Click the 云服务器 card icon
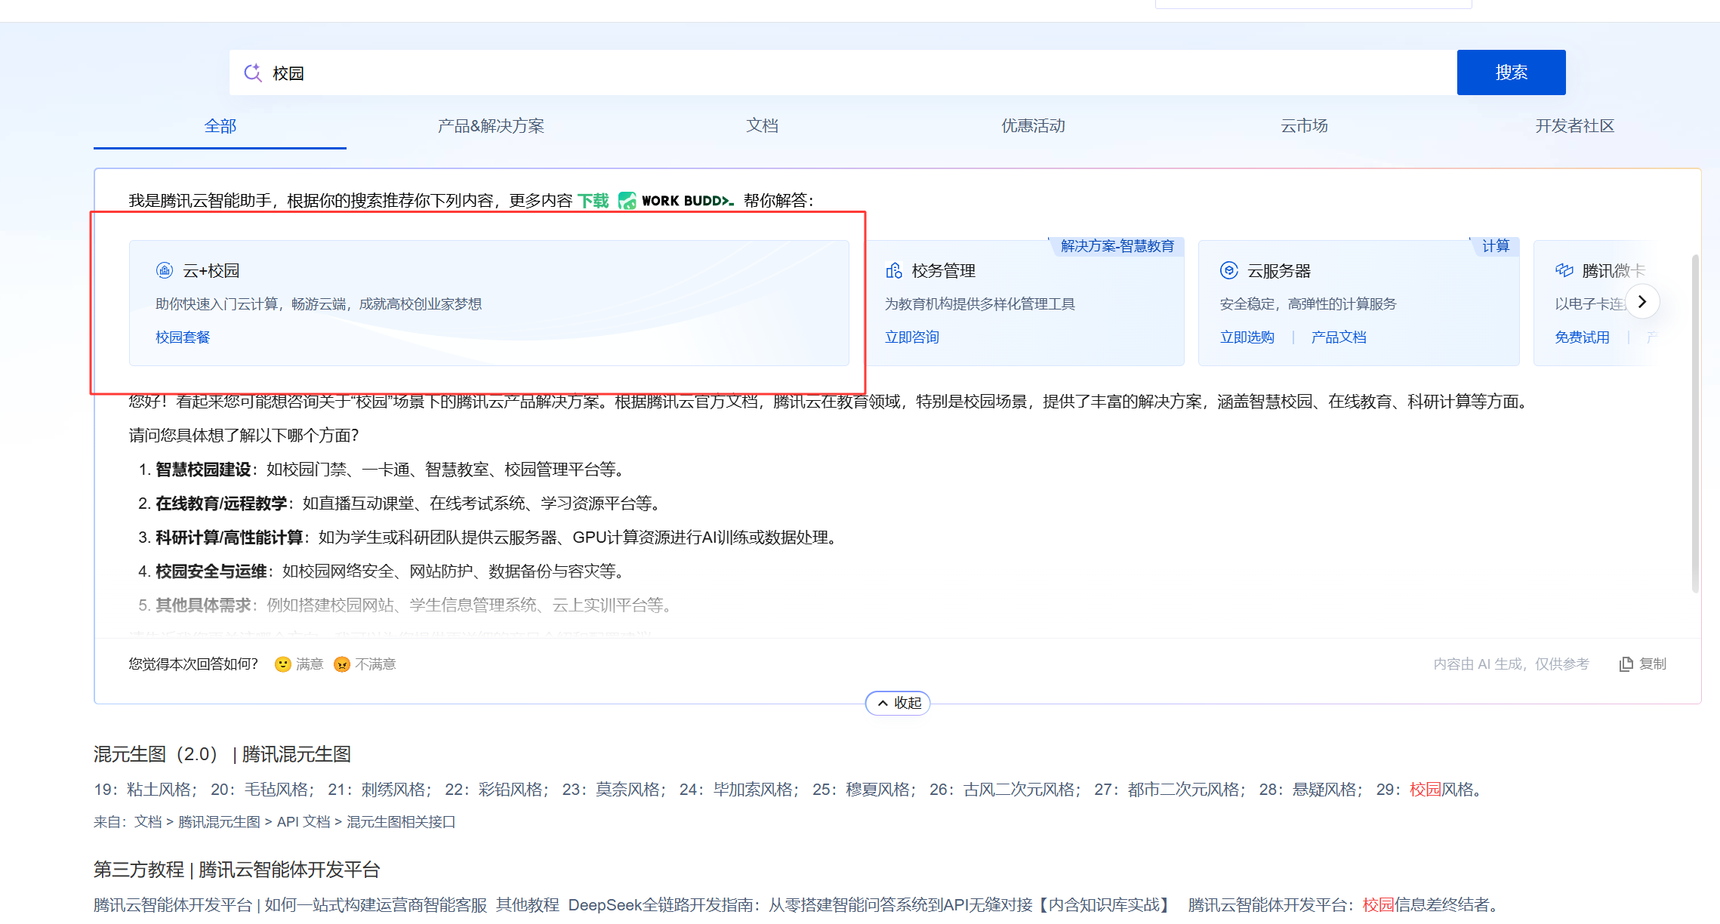Viewport: 1720px width, 924px height. [x=1229, y=270]
